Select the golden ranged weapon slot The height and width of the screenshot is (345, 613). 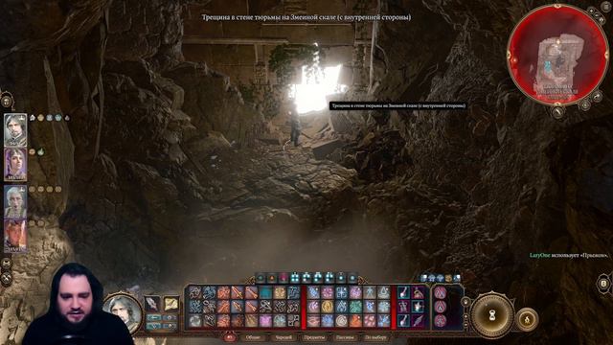pos(170,304)
